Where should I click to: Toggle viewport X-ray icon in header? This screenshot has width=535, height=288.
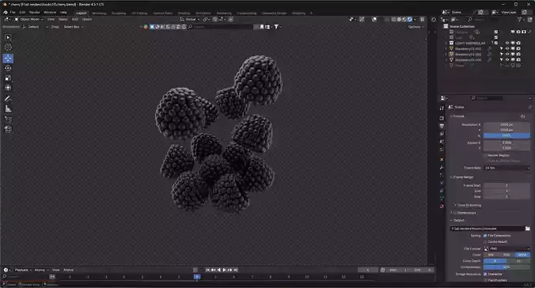[386, 20]
